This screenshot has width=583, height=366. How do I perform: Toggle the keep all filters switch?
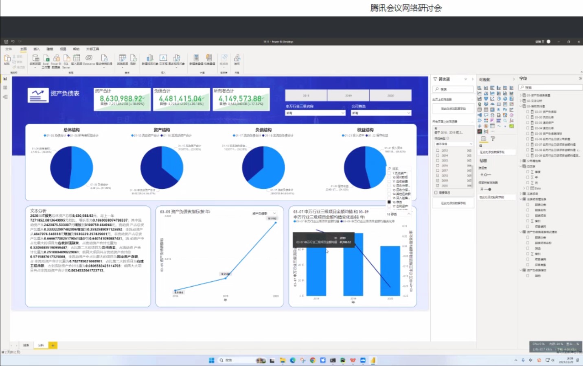coord(487,189)
